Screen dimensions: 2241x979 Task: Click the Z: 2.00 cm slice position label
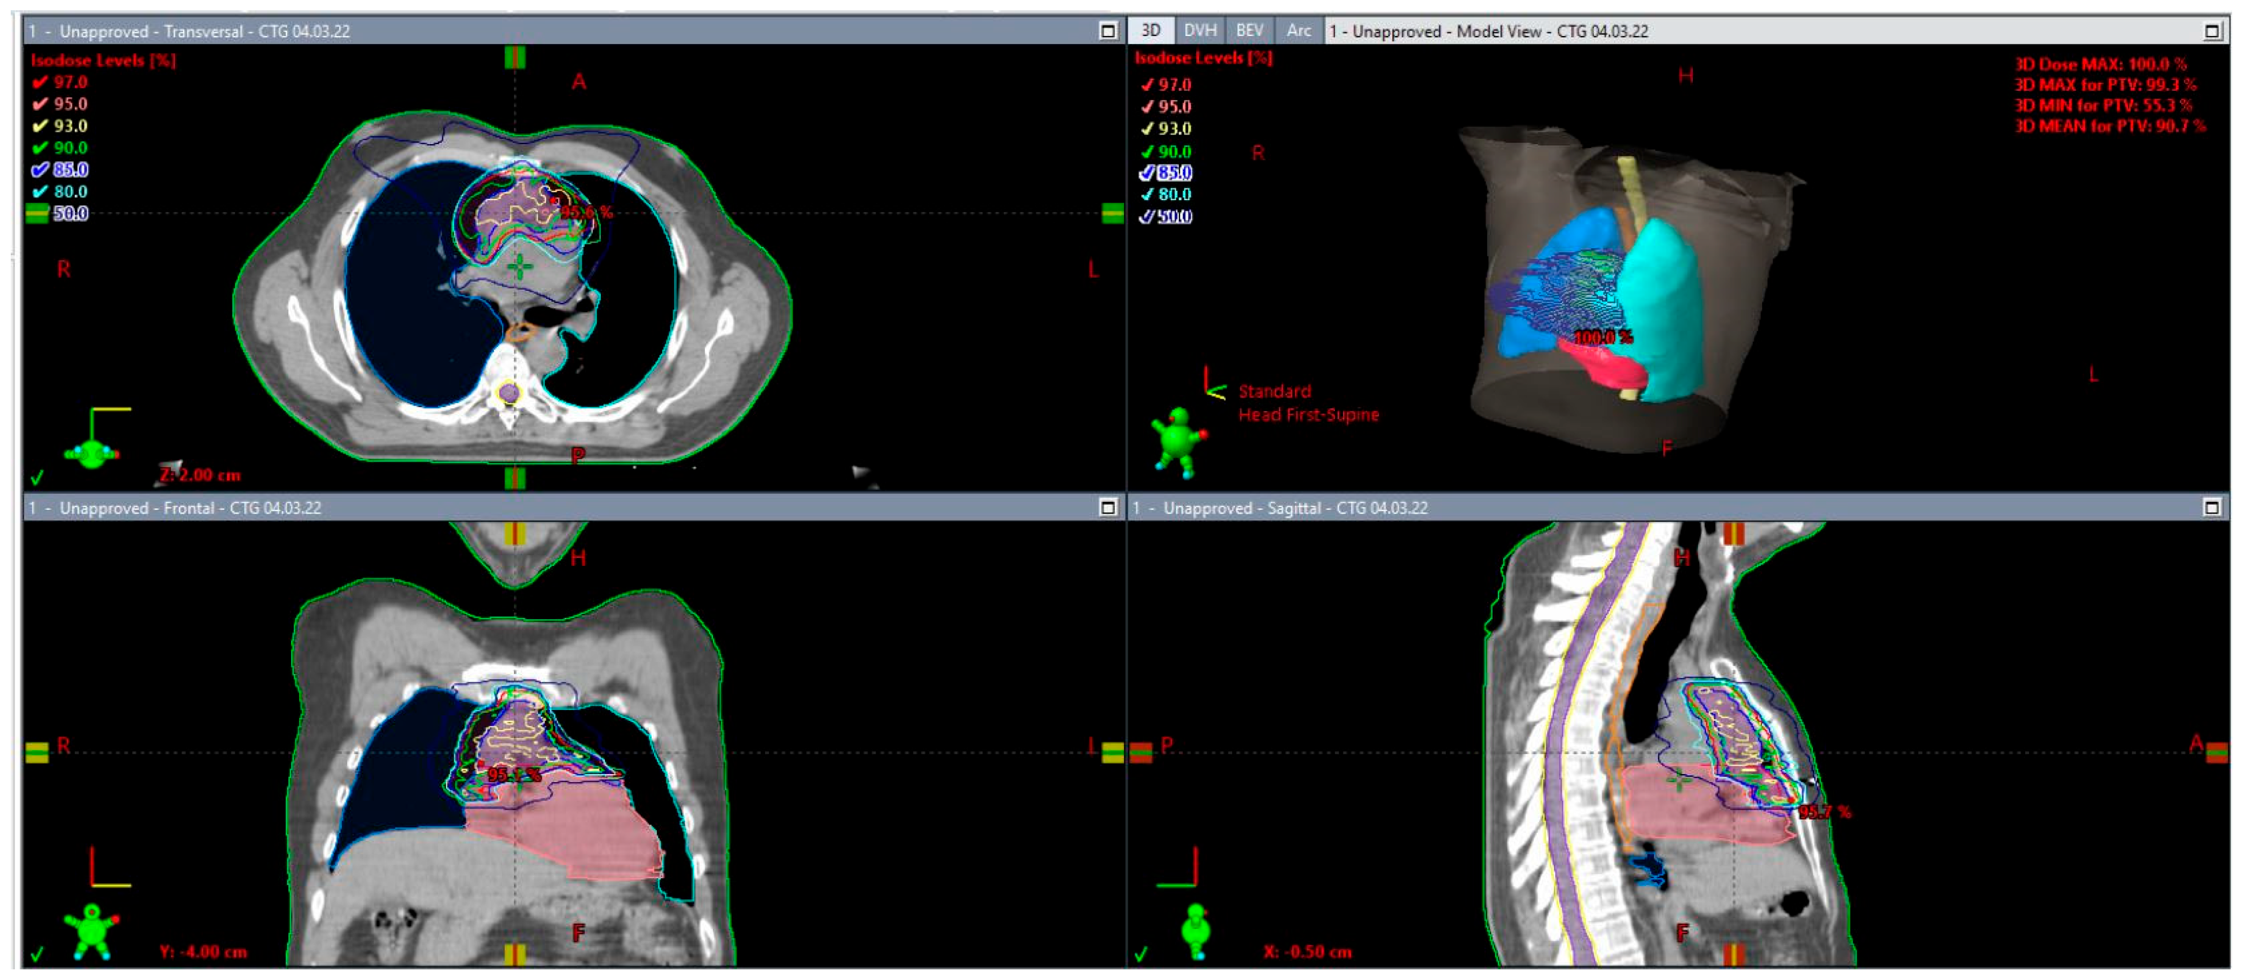(200, 475)
